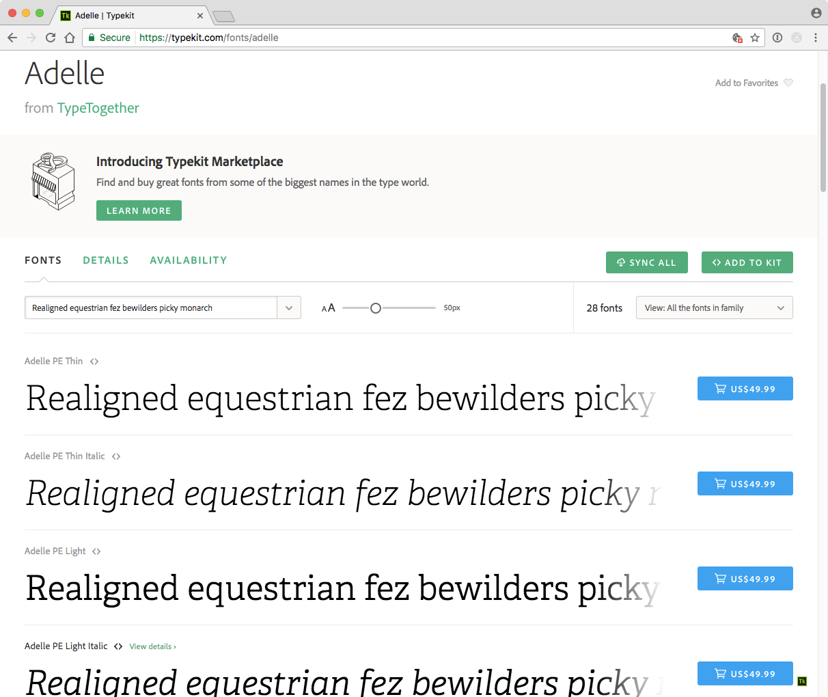
Task: Switch to the Details tab
Action: point(106,260)
